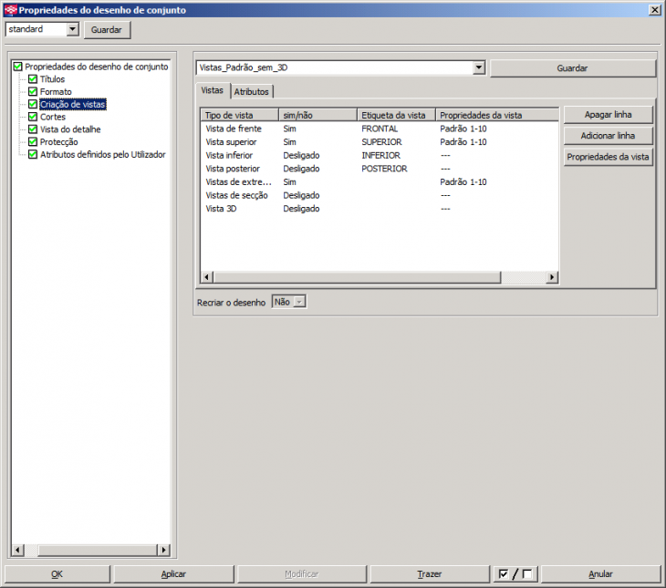Switch to the Atributos tab
Viewport: 666px width, 588px height.
click(252, 92)
